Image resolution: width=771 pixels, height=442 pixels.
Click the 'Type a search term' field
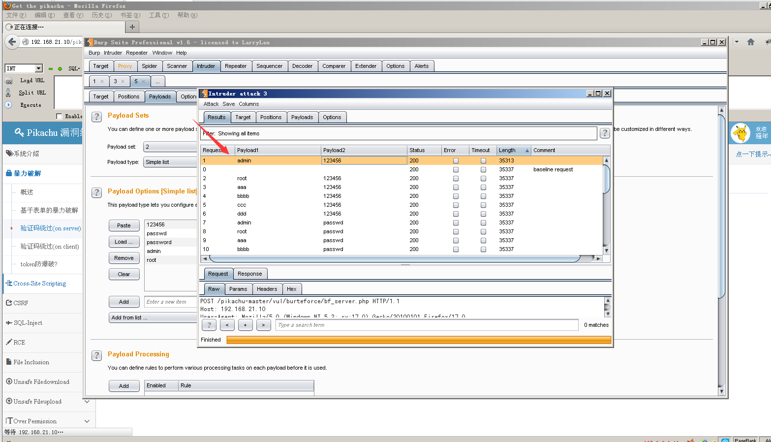(x=427, y=325)
